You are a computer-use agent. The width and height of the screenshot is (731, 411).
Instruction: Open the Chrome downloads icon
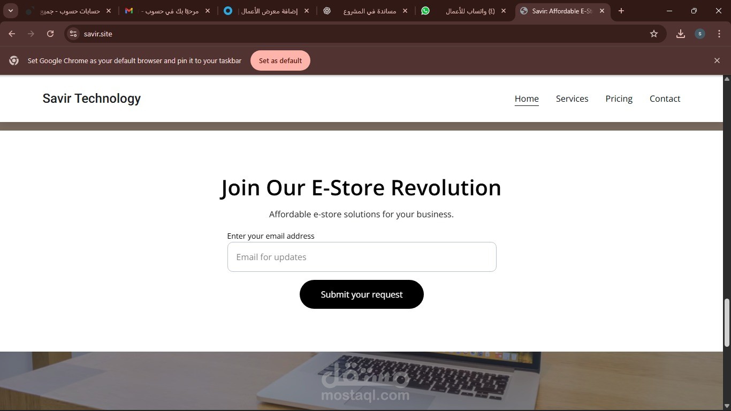[x=681, y=34]
